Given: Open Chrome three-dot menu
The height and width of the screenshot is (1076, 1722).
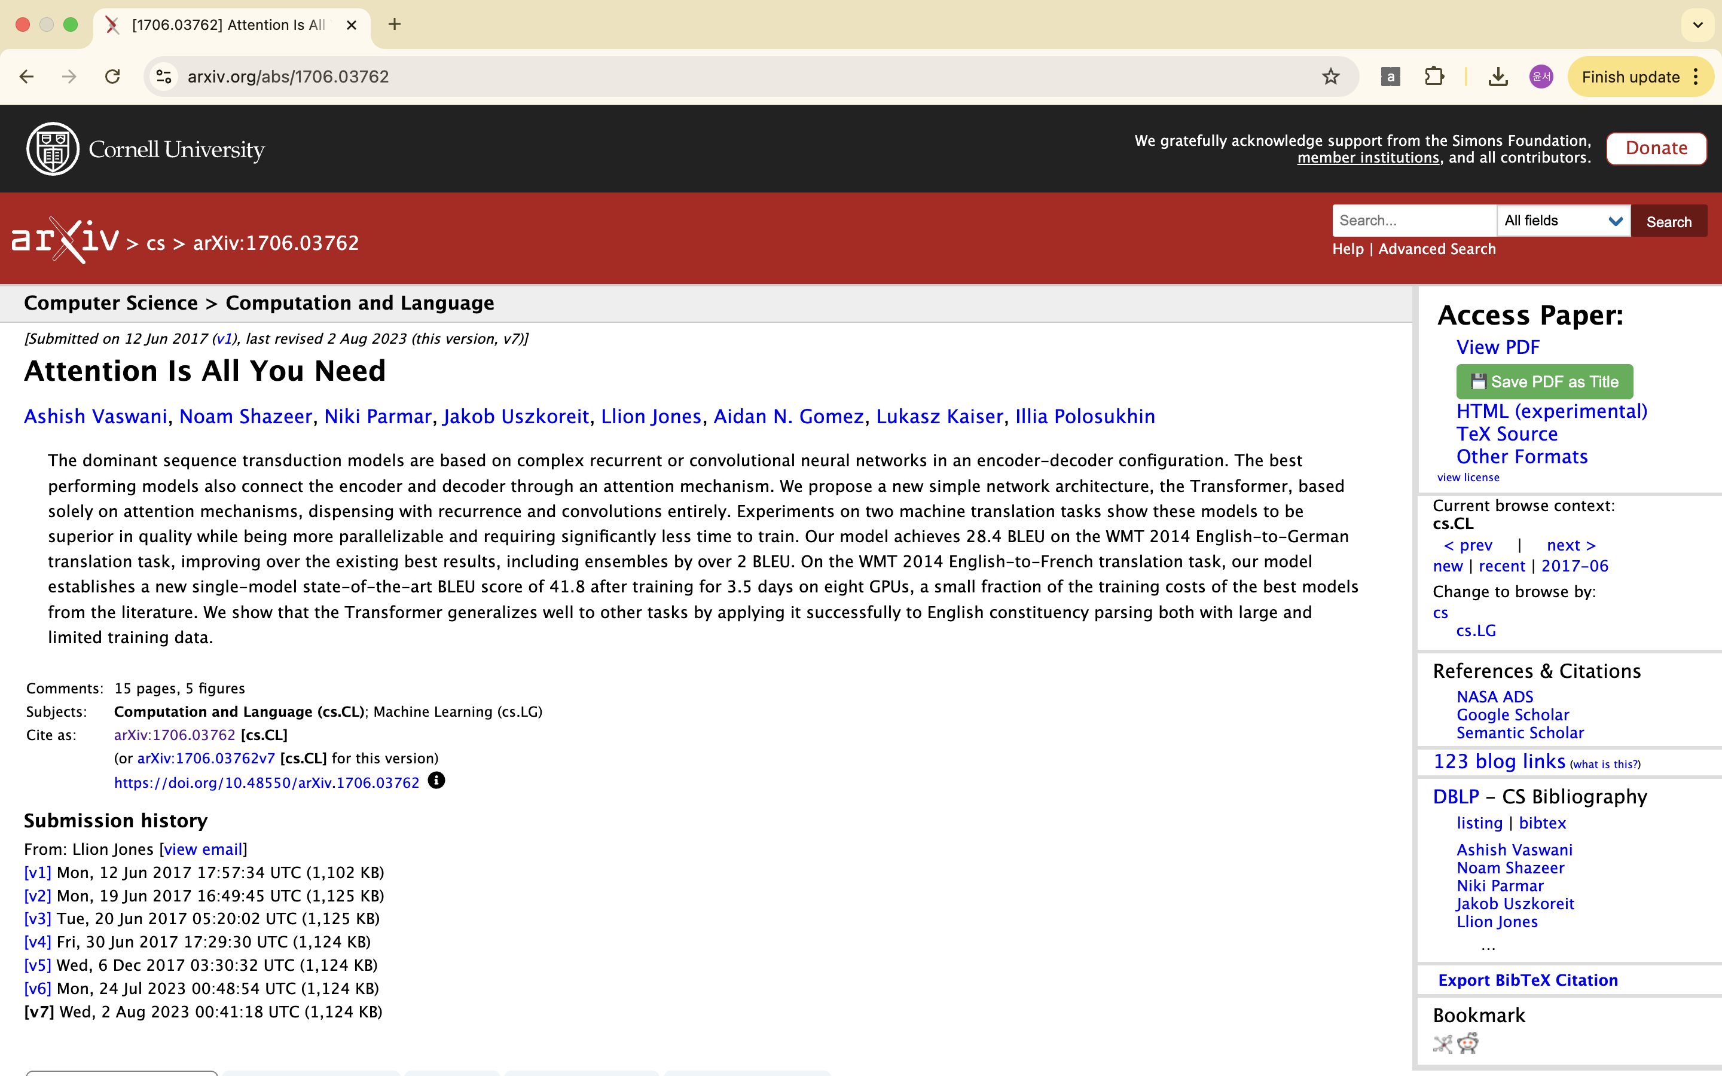Looking at the screenshot, I should pos(1696,77).
